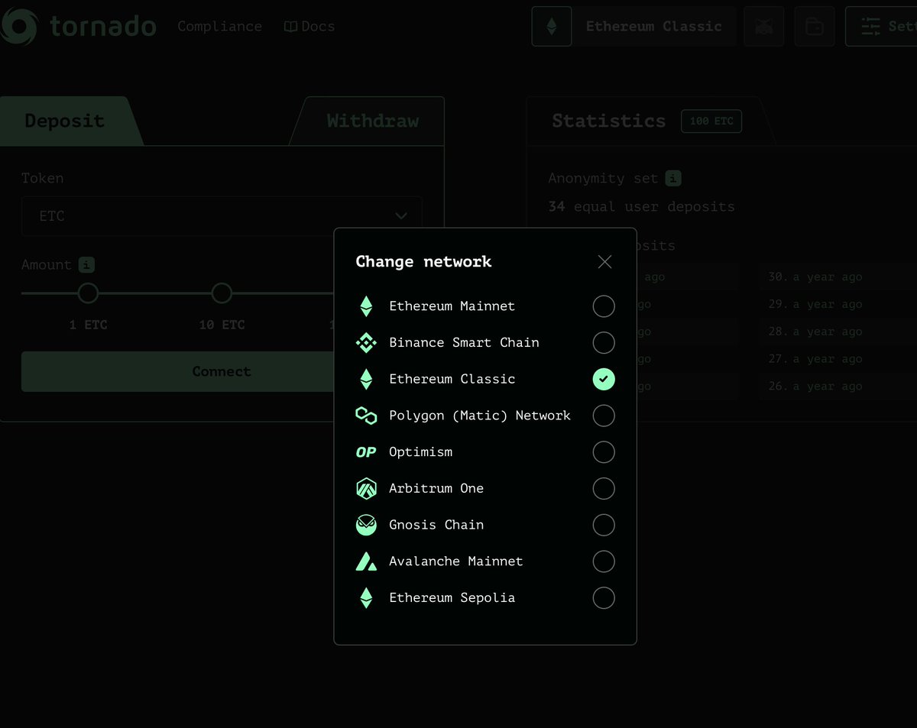Click the '30. a year ago' deposit entry
The image size is (917, 728).
(815, 277)
